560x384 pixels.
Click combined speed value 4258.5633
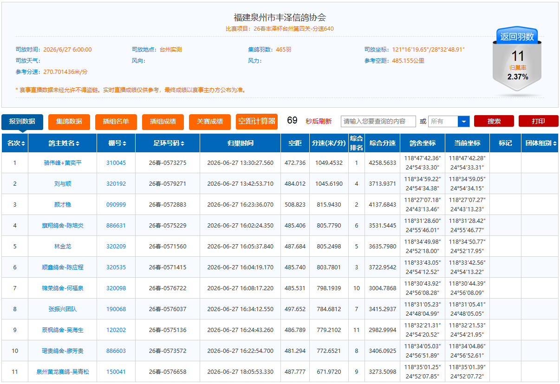pos(383,163)
